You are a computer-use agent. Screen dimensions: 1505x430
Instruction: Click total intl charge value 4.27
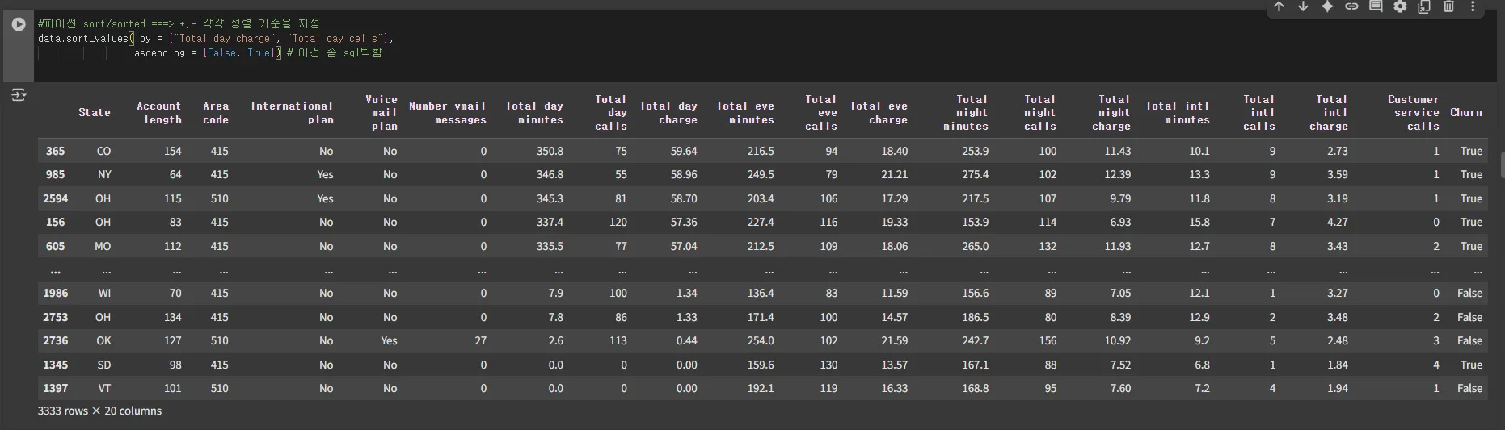point(1337,222)
